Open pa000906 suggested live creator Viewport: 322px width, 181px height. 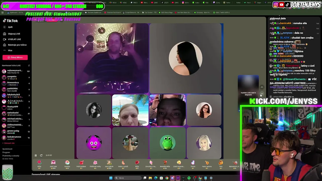click(x=16, y=89)
